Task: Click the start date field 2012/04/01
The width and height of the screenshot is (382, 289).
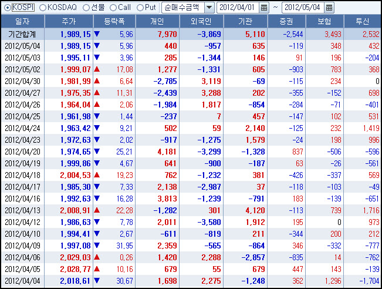Action: pyautogui.click(x=238, y=8)
